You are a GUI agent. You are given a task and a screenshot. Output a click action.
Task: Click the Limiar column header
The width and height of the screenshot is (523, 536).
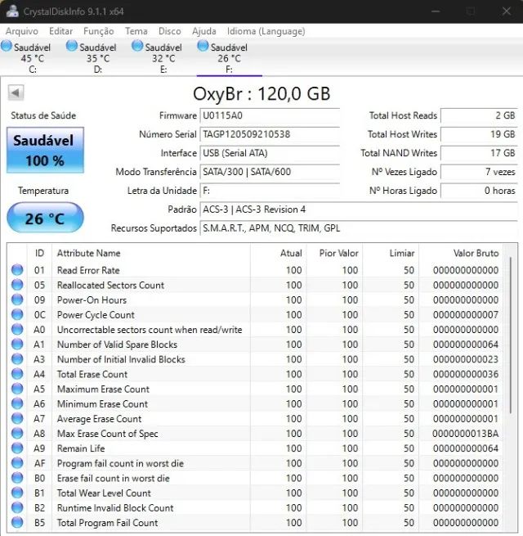[391, 254]
